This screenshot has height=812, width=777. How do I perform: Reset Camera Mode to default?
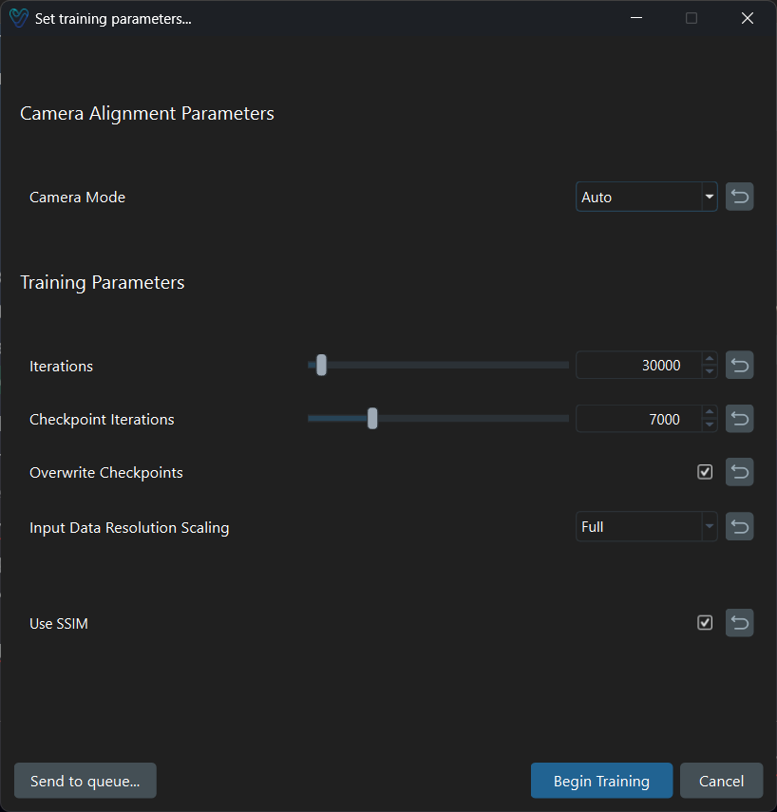click(739, 198)
